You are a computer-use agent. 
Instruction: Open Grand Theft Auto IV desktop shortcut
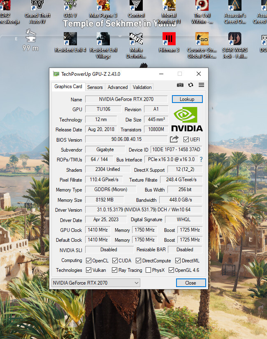[37, 12]
